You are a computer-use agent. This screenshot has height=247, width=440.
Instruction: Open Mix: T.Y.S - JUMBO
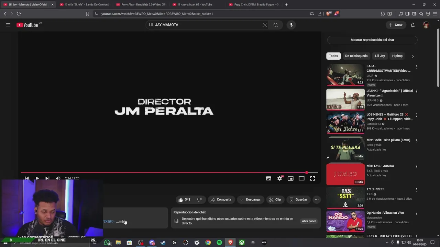click(x=345, y=174)
